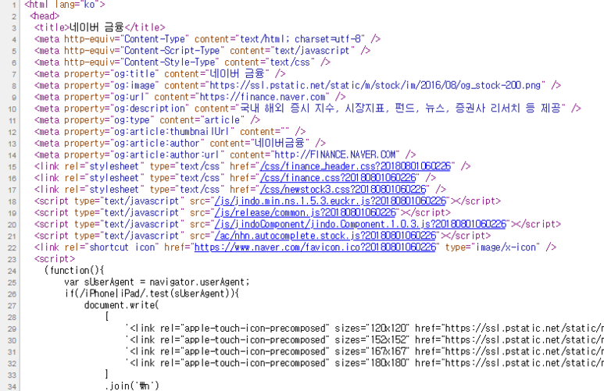Open the /js/release/common.js script link
The height and width of the screenshot is (391, 604).
click(x=305, y=212)
